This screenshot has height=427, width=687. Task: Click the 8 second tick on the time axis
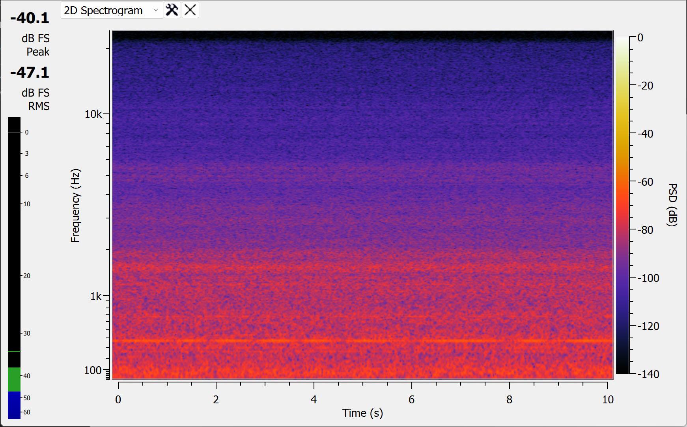pos(509,399)
